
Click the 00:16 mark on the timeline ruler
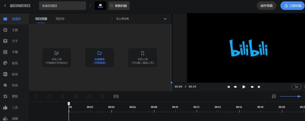click(x=239, y=107)
